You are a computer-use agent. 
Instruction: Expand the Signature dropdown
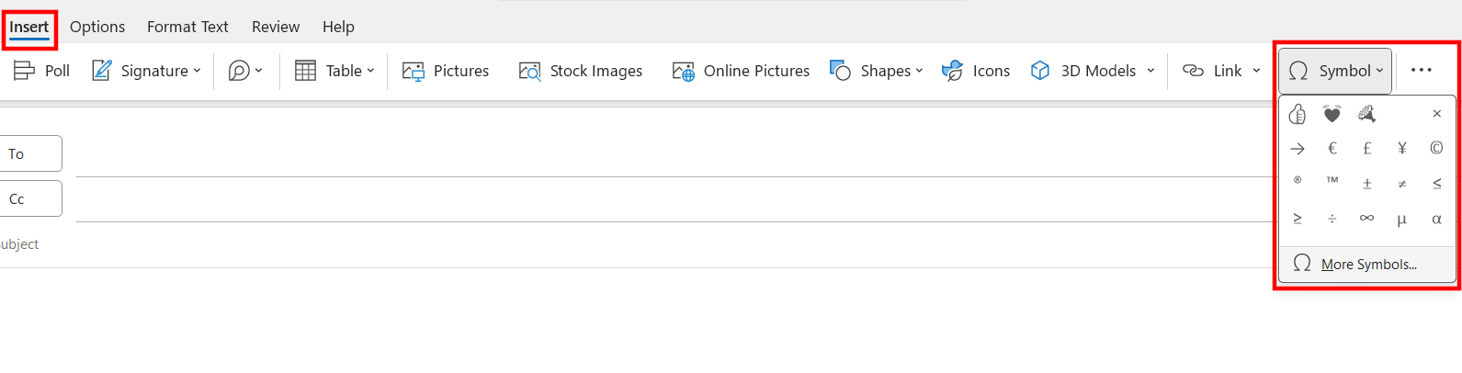pyautogui.click(x=197, y=71)
